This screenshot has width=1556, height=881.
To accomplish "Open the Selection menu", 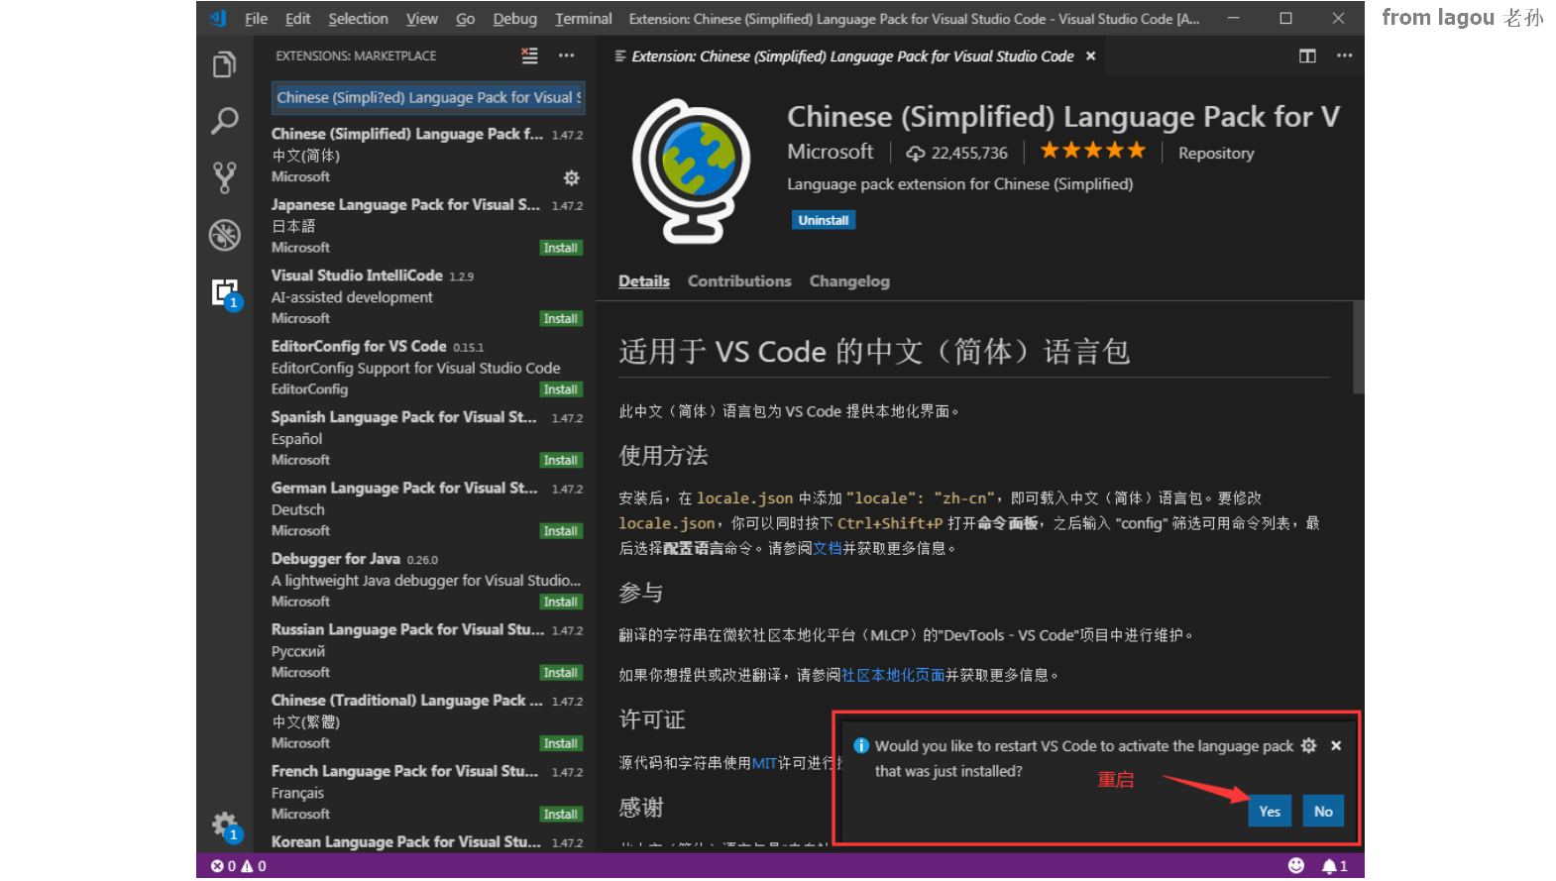I will coord(358,18).
